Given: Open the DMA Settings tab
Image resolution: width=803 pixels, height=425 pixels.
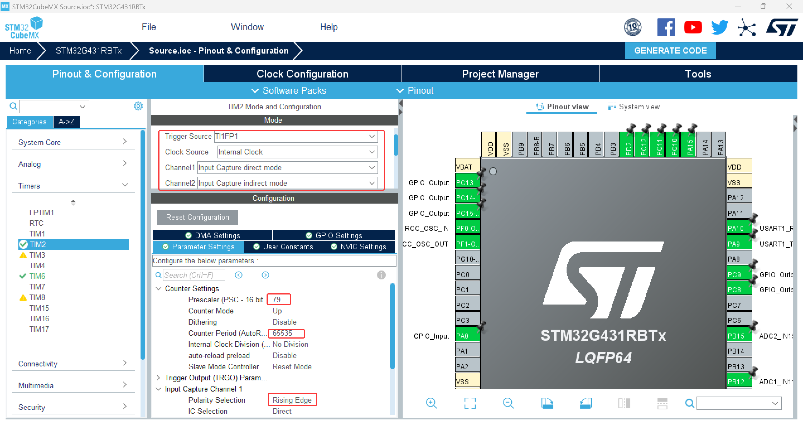Looking at the screenshot, I should (212, 235).
